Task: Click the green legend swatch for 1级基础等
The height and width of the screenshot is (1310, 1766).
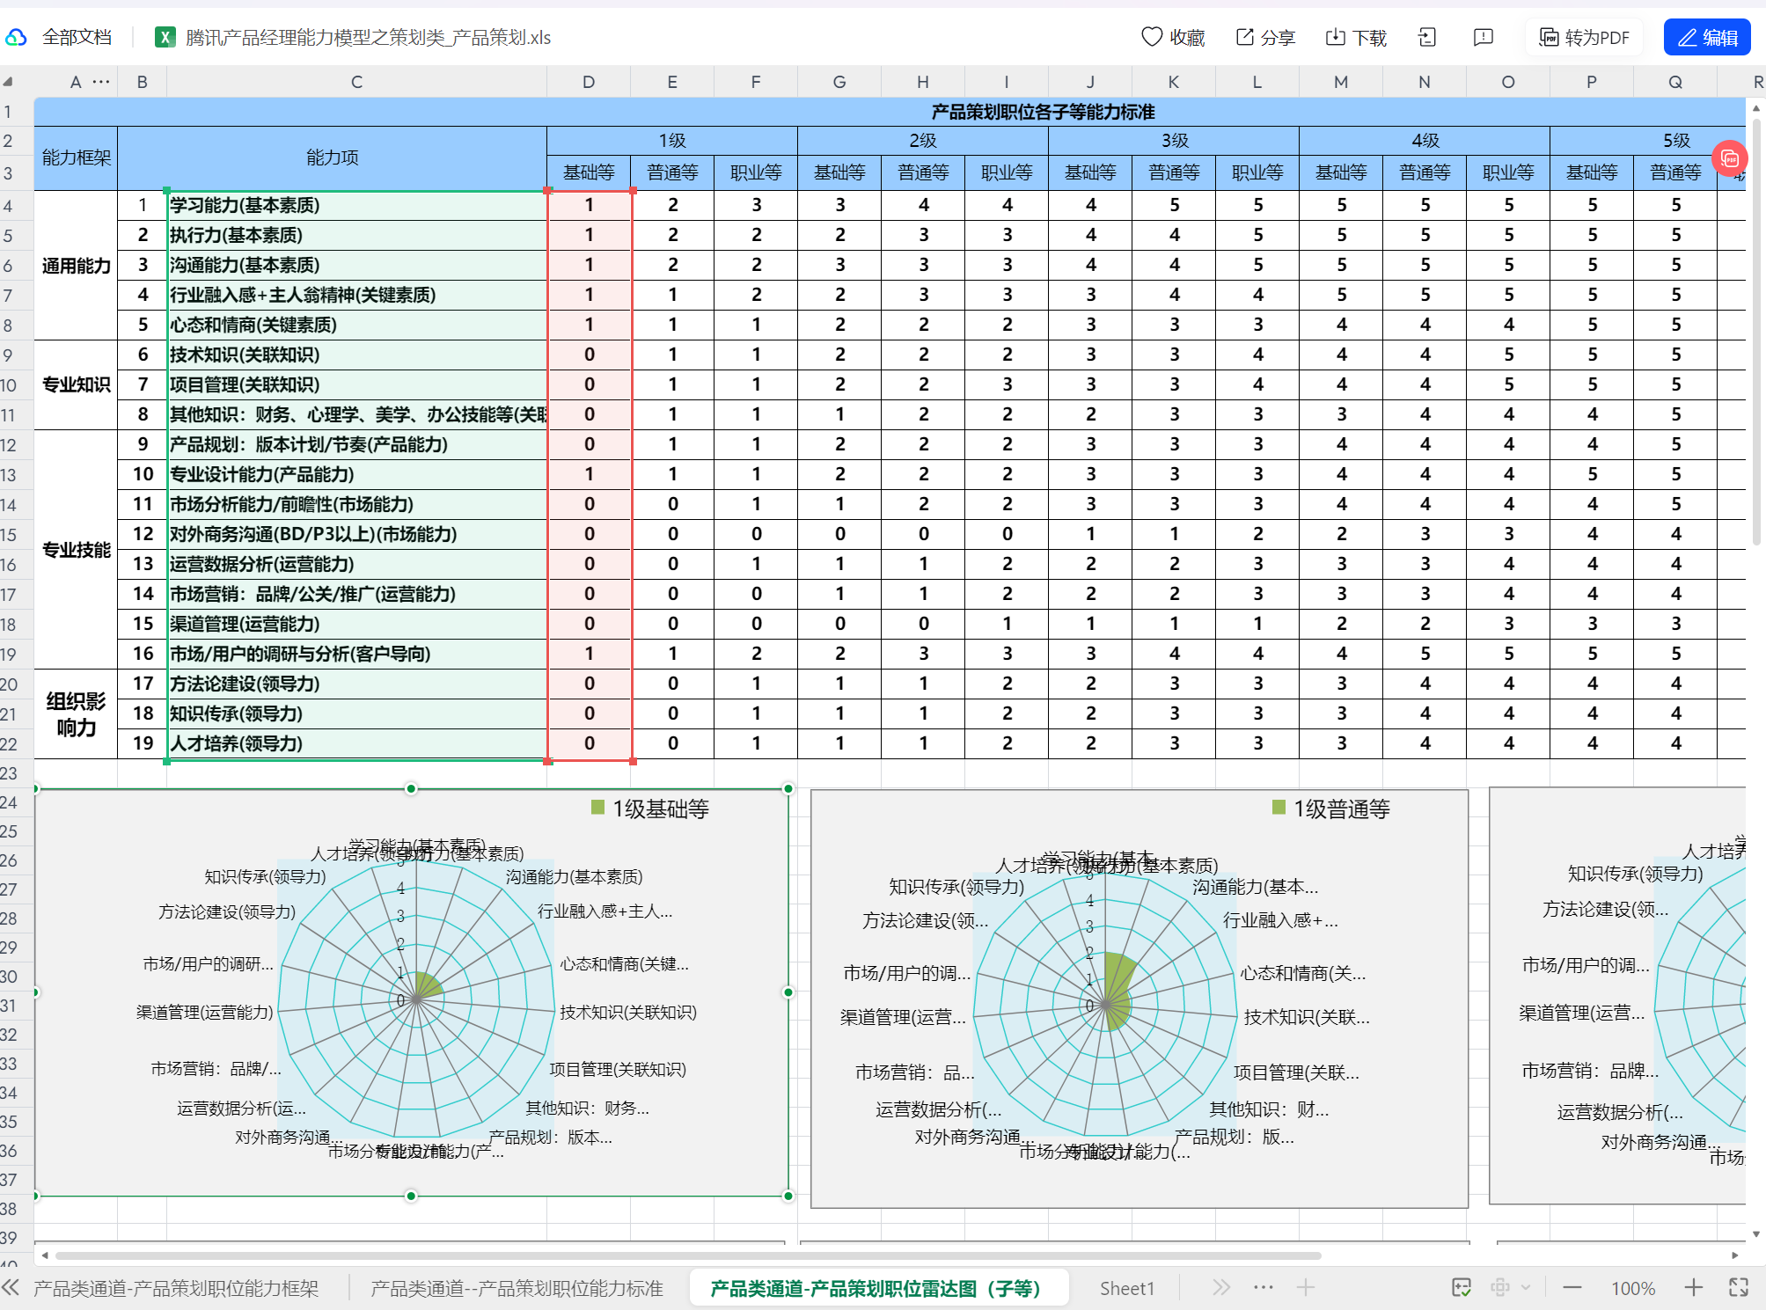Action: coord(598,808)
